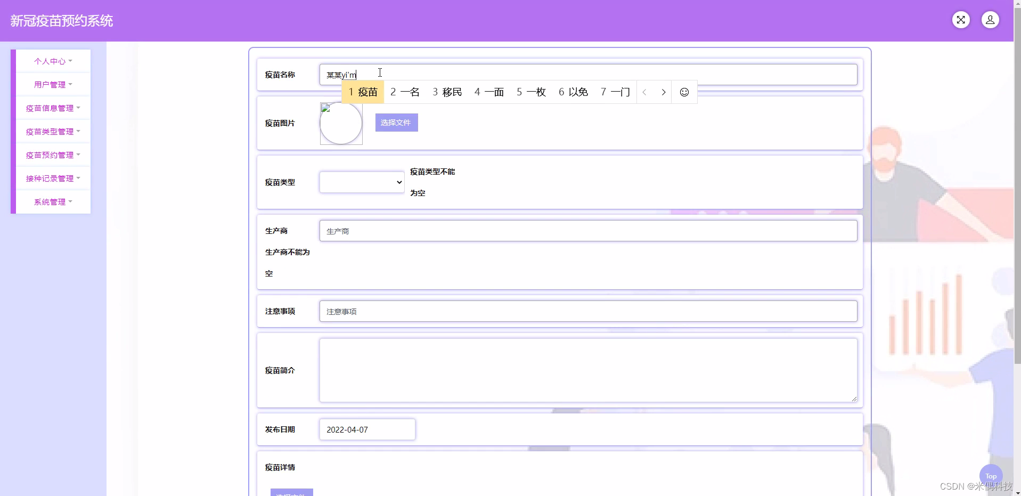Screen dimensions: 1021x496
Task: Click 选择文件 button for vaccine picture
Action: coord(396,123)
